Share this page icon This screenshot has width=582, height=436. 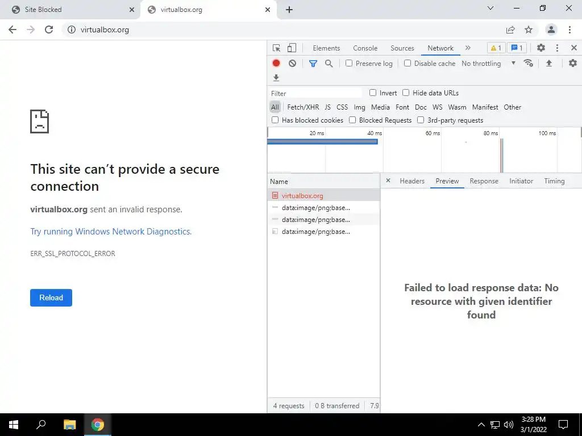[x=510, y=30]
